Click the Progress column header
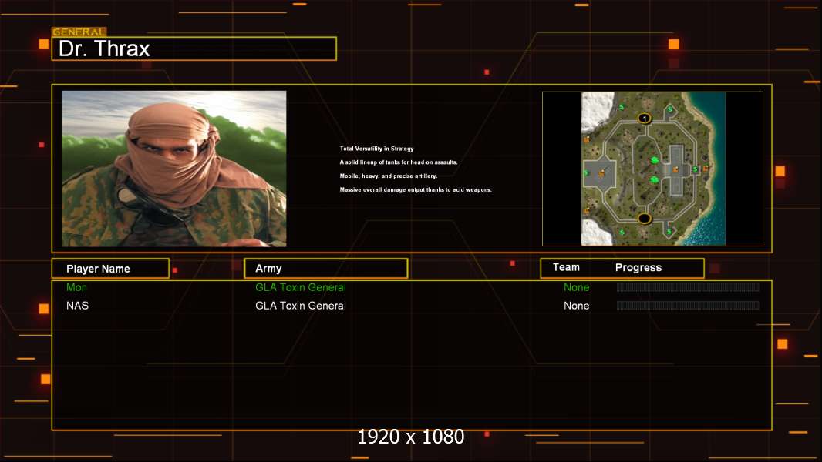Image resolution: width=822 pixels, height=462 pixels. [638, 267]
